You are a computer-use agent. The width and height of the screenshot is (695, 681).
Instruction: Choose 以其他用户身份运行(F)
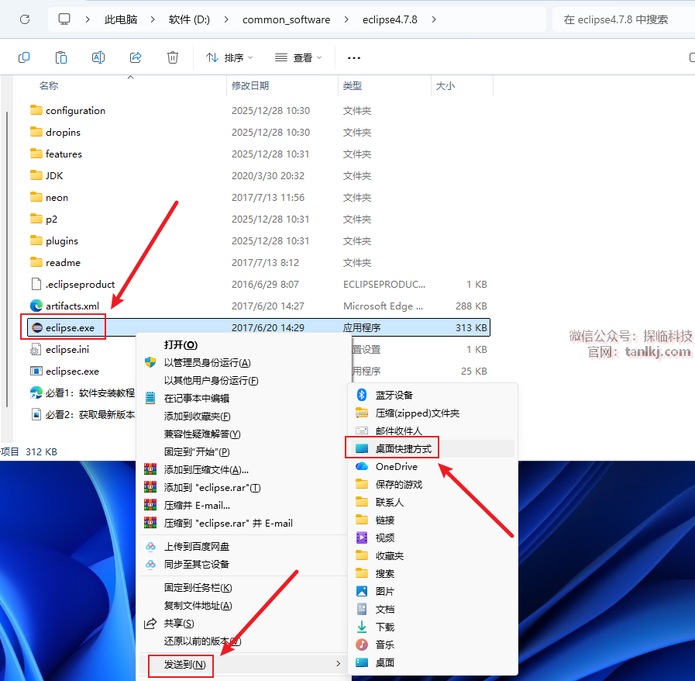[x=211, y=380]
